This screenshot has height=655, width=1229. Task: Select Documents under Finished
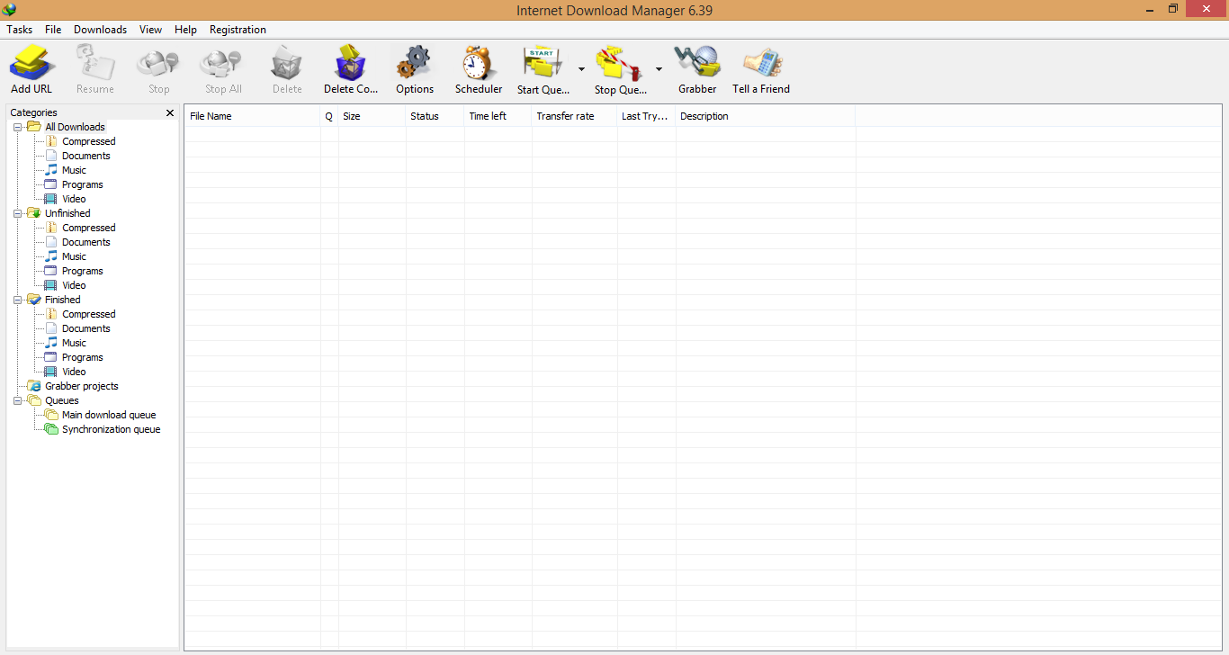click(85, 328)
